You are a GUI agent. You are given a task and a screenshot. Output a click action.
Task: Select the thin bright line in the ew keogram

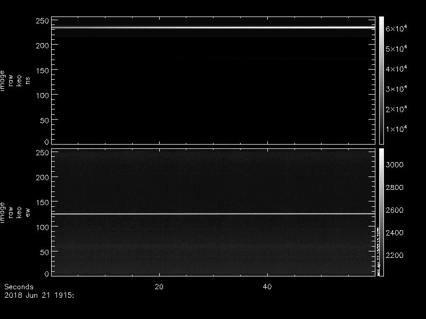pyautogui.click(x=214, y=214)
